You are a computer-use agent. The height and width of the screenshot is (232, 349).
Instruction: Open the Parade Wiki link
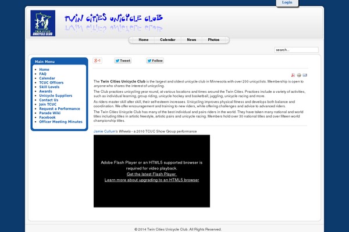coord(49,113)
